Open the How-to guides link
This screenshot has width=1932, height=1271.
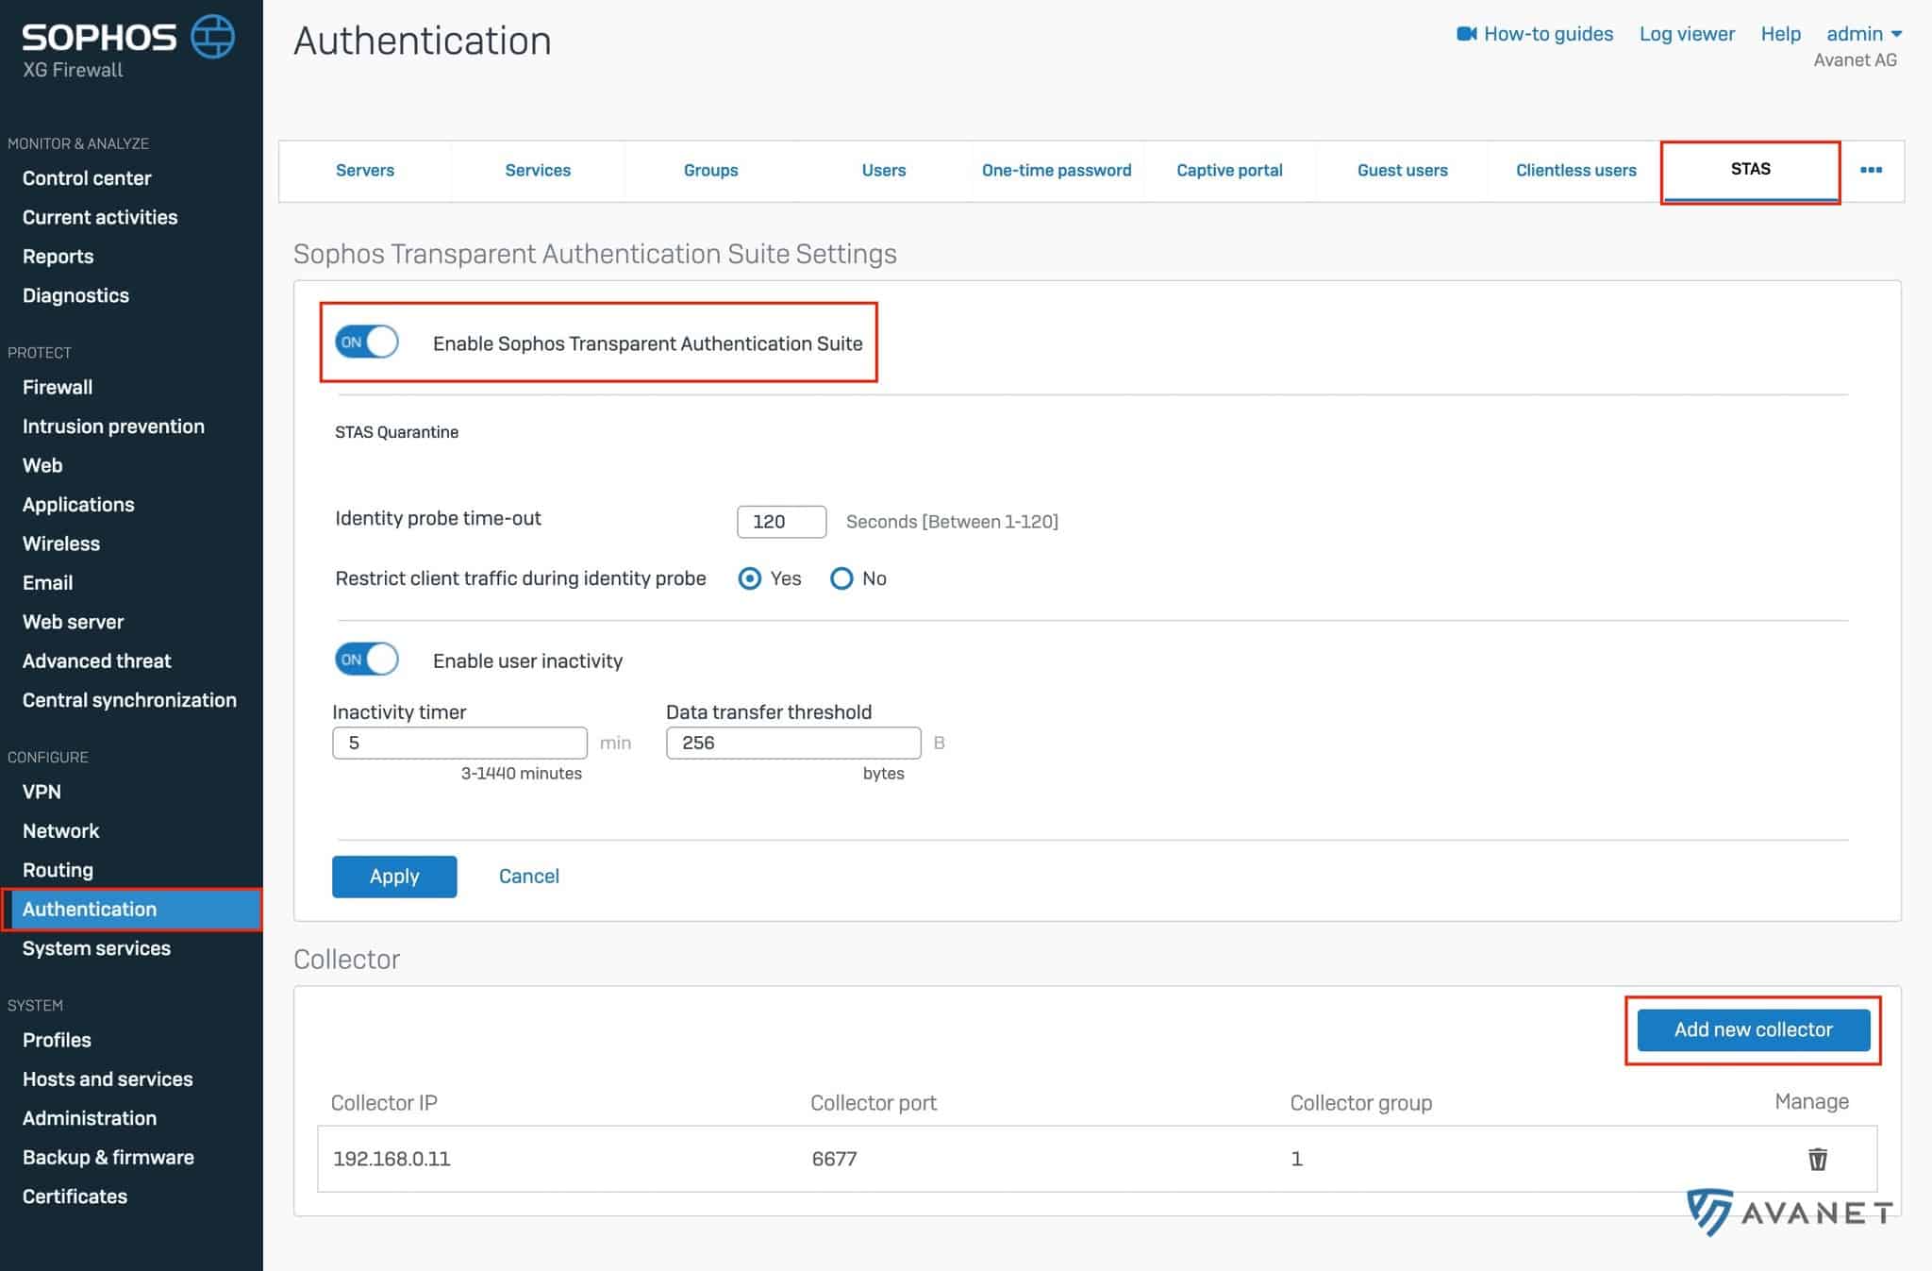click(1548, 34)
